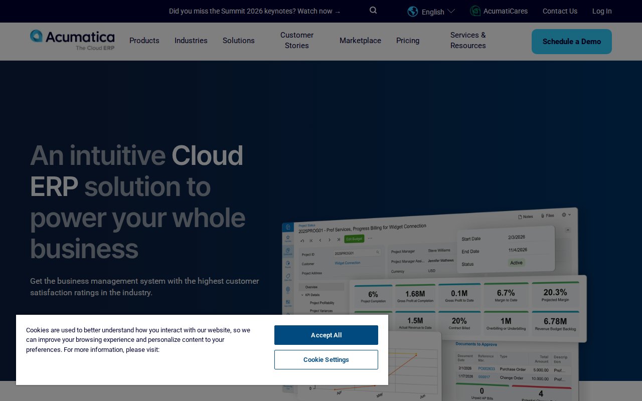
Task: Open the Marketplace nav item
Action: 360,41
